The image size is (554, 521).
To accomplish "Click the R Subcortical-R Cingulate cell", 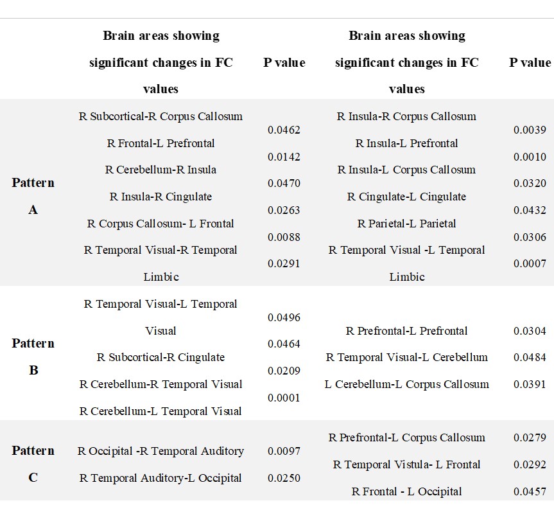I will pyautogui.click(x=160, y=357).
